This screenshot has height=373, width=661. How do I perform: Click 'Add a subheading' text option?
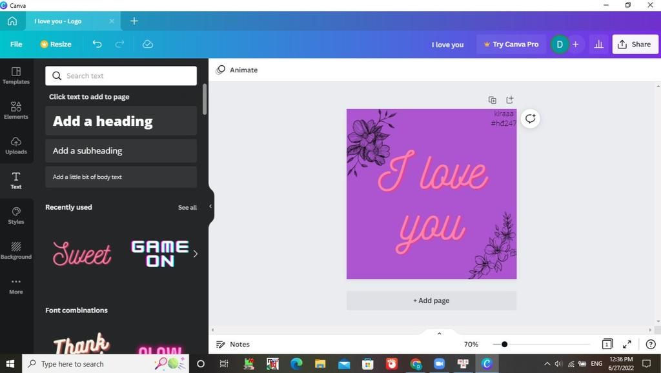[x=121, y=151]
